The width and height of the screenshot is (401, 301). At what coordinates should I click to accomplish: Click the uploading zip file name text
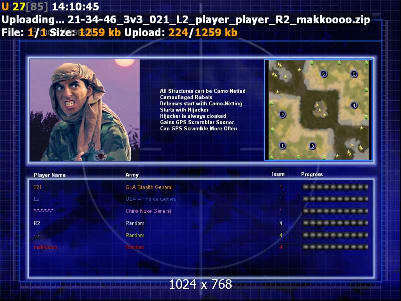tap(219, 20)
